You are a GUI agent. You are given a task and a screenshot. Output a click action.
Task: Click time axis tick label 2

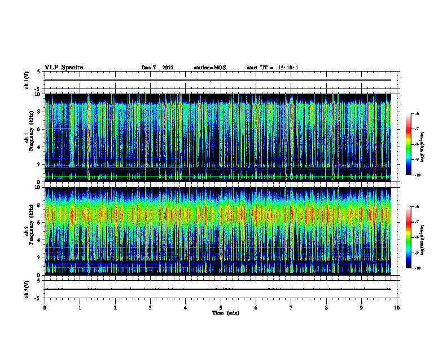click(115, 308)
